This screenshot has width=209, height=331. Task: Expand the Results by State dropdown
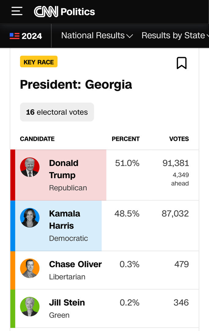coord(175,36)
